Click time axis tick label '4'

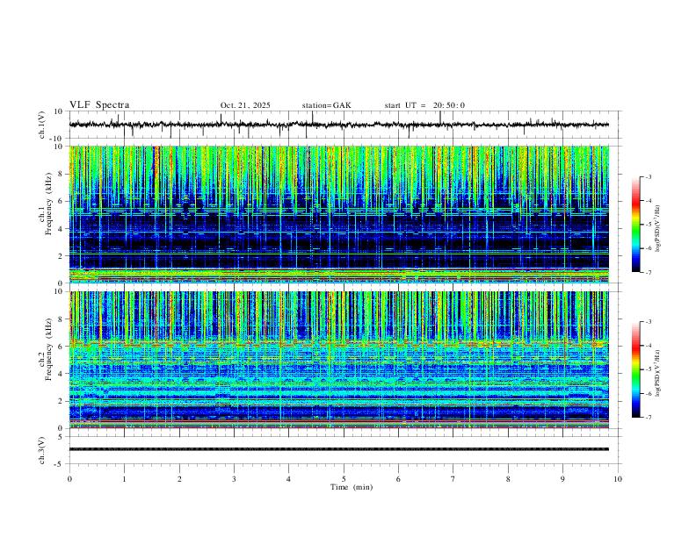(x=289, y=479)
